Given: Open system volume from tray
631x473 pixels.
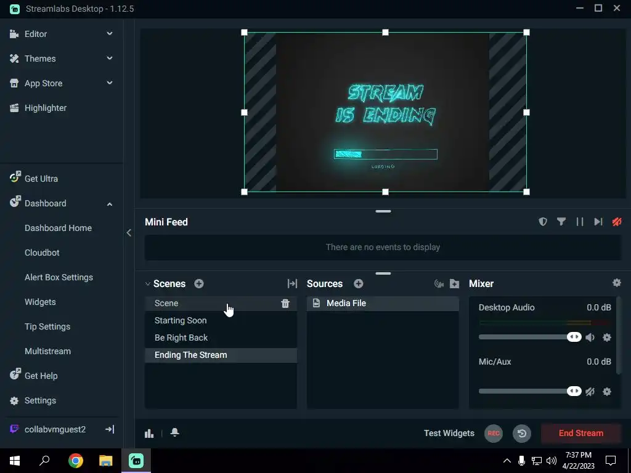Looking at the screenshot, I should pos(552,461).
